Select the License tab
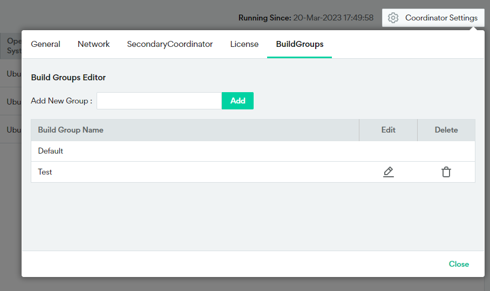 coord(244,44)
